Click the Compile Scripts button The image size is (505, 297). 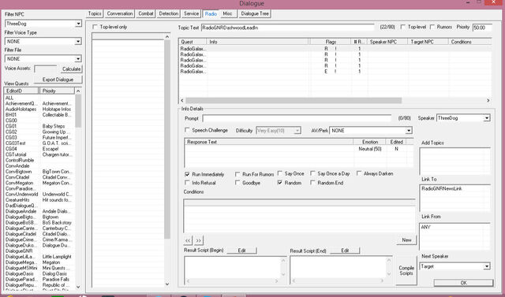pos(406,270)
